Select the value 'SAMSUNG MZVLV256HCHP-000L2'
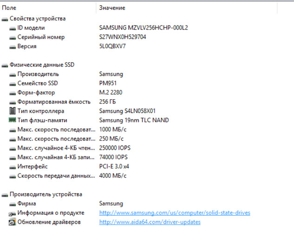The width and height of the screenshot is (294, 232). pos(144,28)
